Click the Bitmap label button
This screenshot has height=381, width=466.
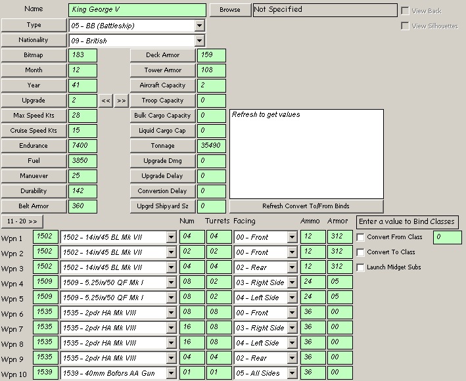pos(34,55)
